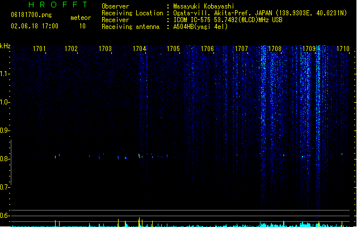Click the HROFFT title text
357x227 pixels.
(58, 5)
